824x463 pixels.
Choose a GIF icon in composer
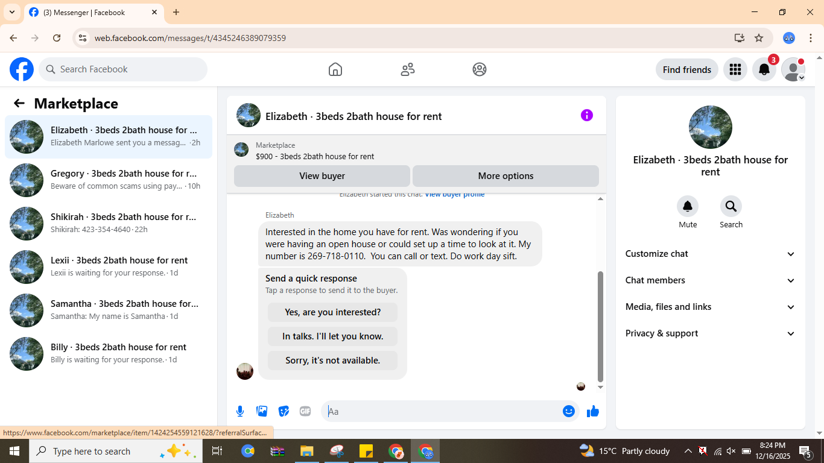[x=305, y=411]
